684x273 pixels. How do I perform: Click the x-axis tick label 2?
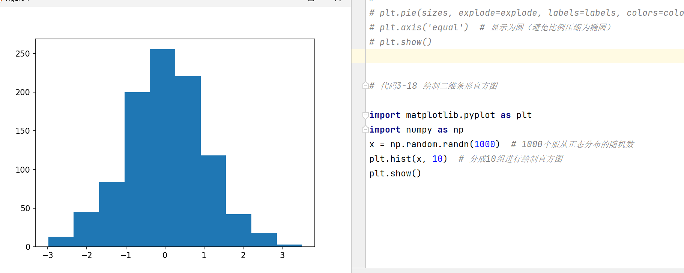point(243,255)
